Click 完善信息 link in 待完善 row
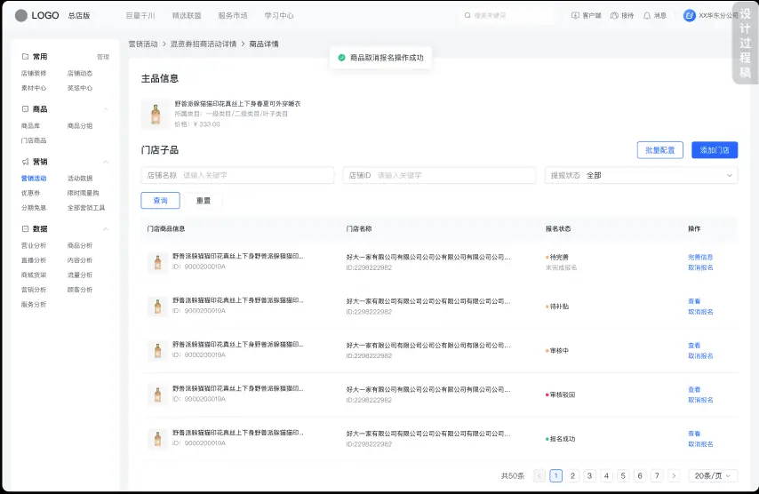The height and width of the screenshot is (494, 759). [x=700, y=258]
